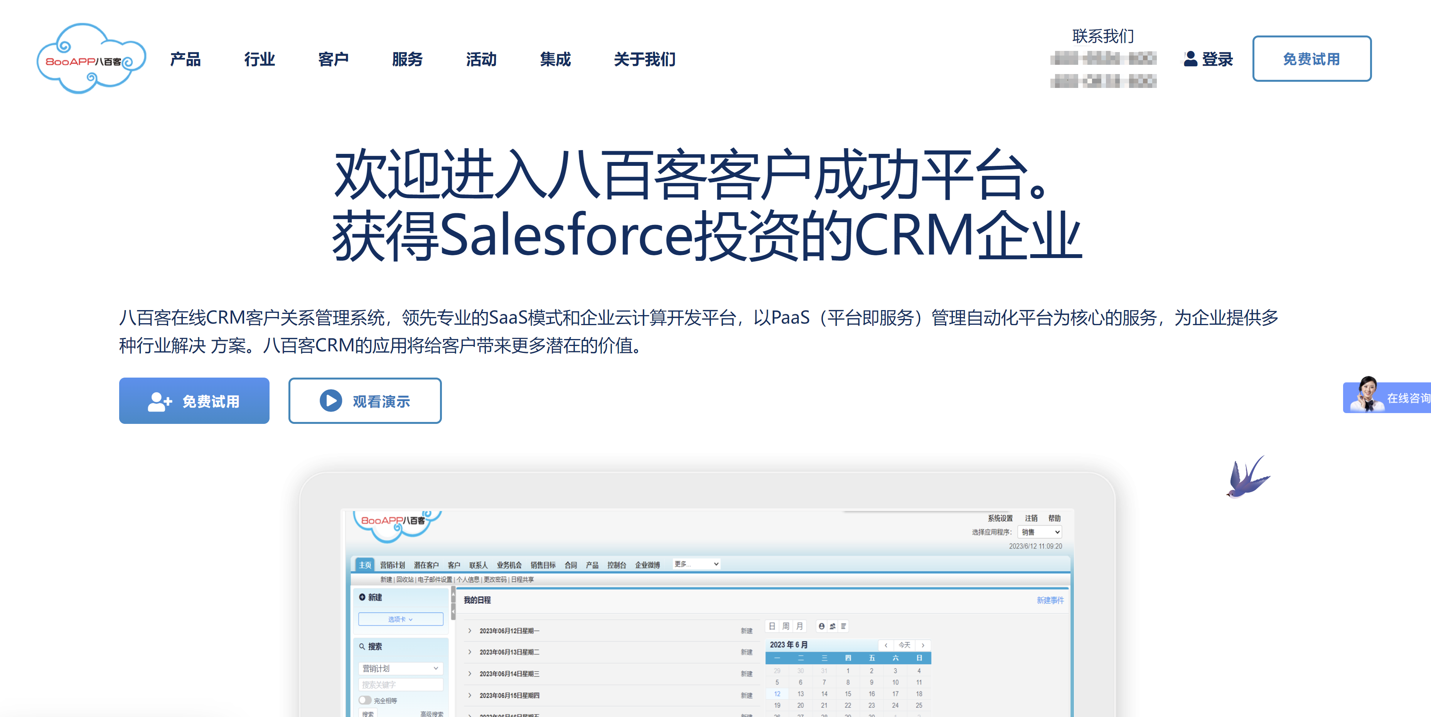Click the 更改密码 sub-link
The width and height of the screenshot is (1431, 717).
click(x=494, y=579)
